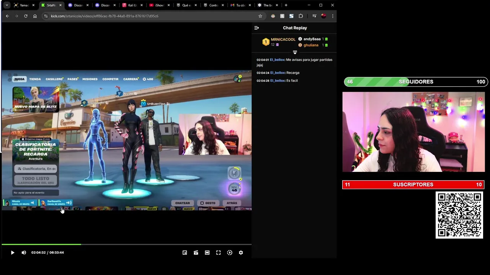View site information for kick.com
This screenshot has height=275, width=490.
[46, 16]
